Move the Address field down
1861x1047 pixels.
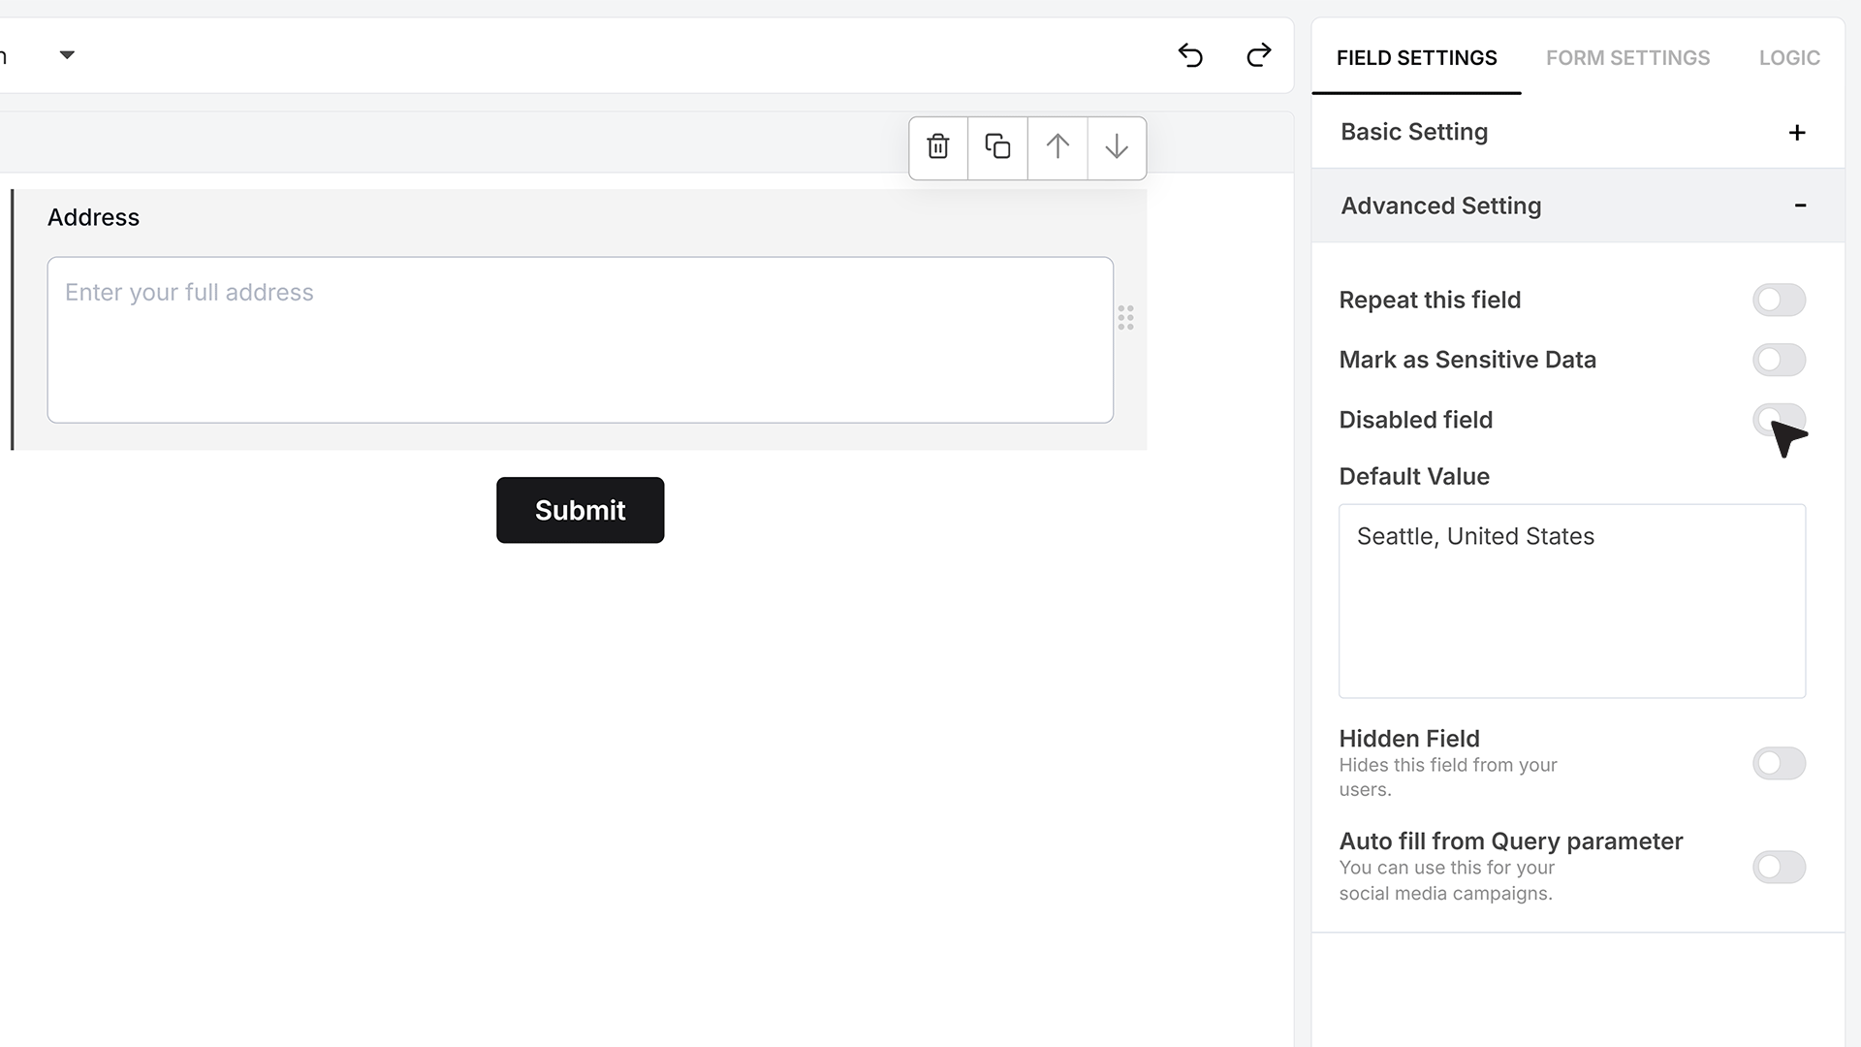(1117, 147)
